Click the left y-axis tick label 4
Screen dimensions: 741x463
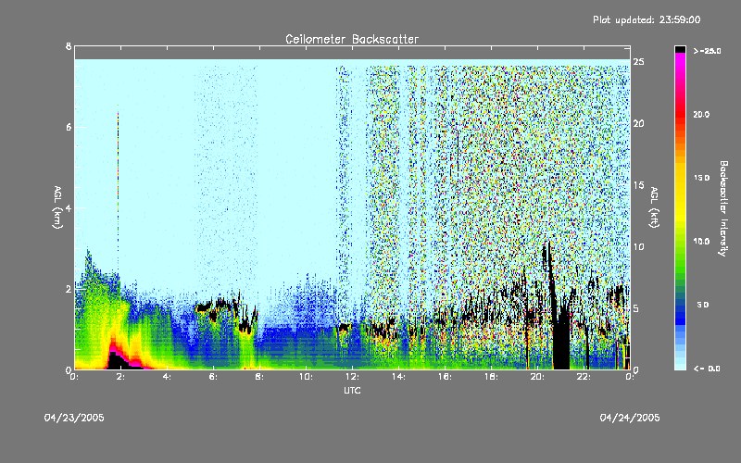69,207
